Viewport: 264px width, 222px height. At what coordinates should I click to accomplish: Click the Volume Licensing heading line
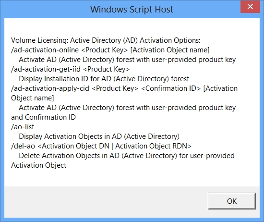pos(106,40)
